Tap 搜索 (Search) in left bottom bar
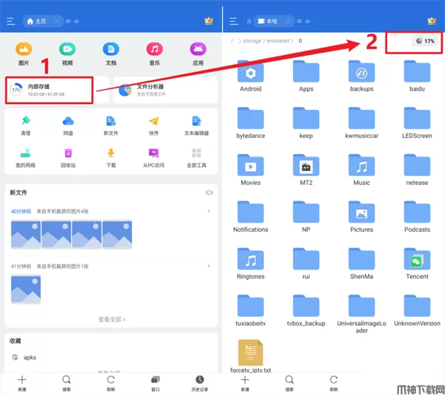Image resolution: width=445 pixels, height=395 pixels. pos(67,383)
